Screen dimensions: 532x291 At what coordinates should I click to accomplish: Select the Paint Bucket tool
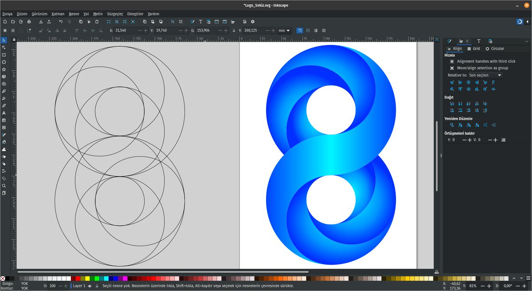coord(4,142)
